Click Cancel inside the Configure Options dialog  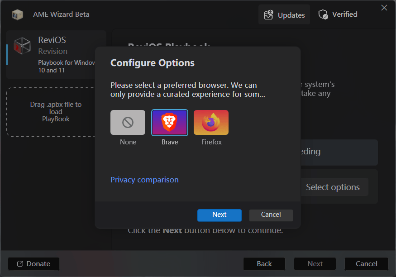click(x=271, y=215)
